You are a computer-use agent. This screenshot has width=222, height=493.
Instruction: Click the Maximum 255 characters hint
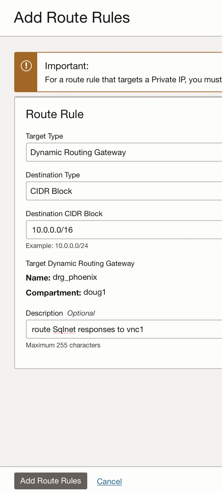[63, 345]
